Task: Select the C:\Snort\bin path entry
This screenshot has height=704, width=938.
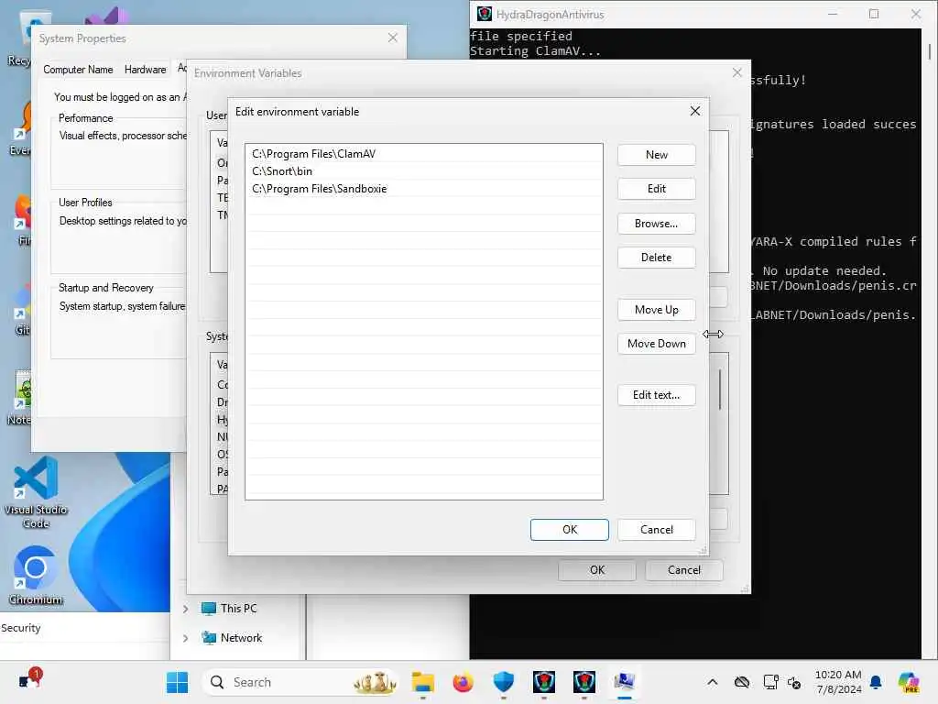Action: pos(423,171)
